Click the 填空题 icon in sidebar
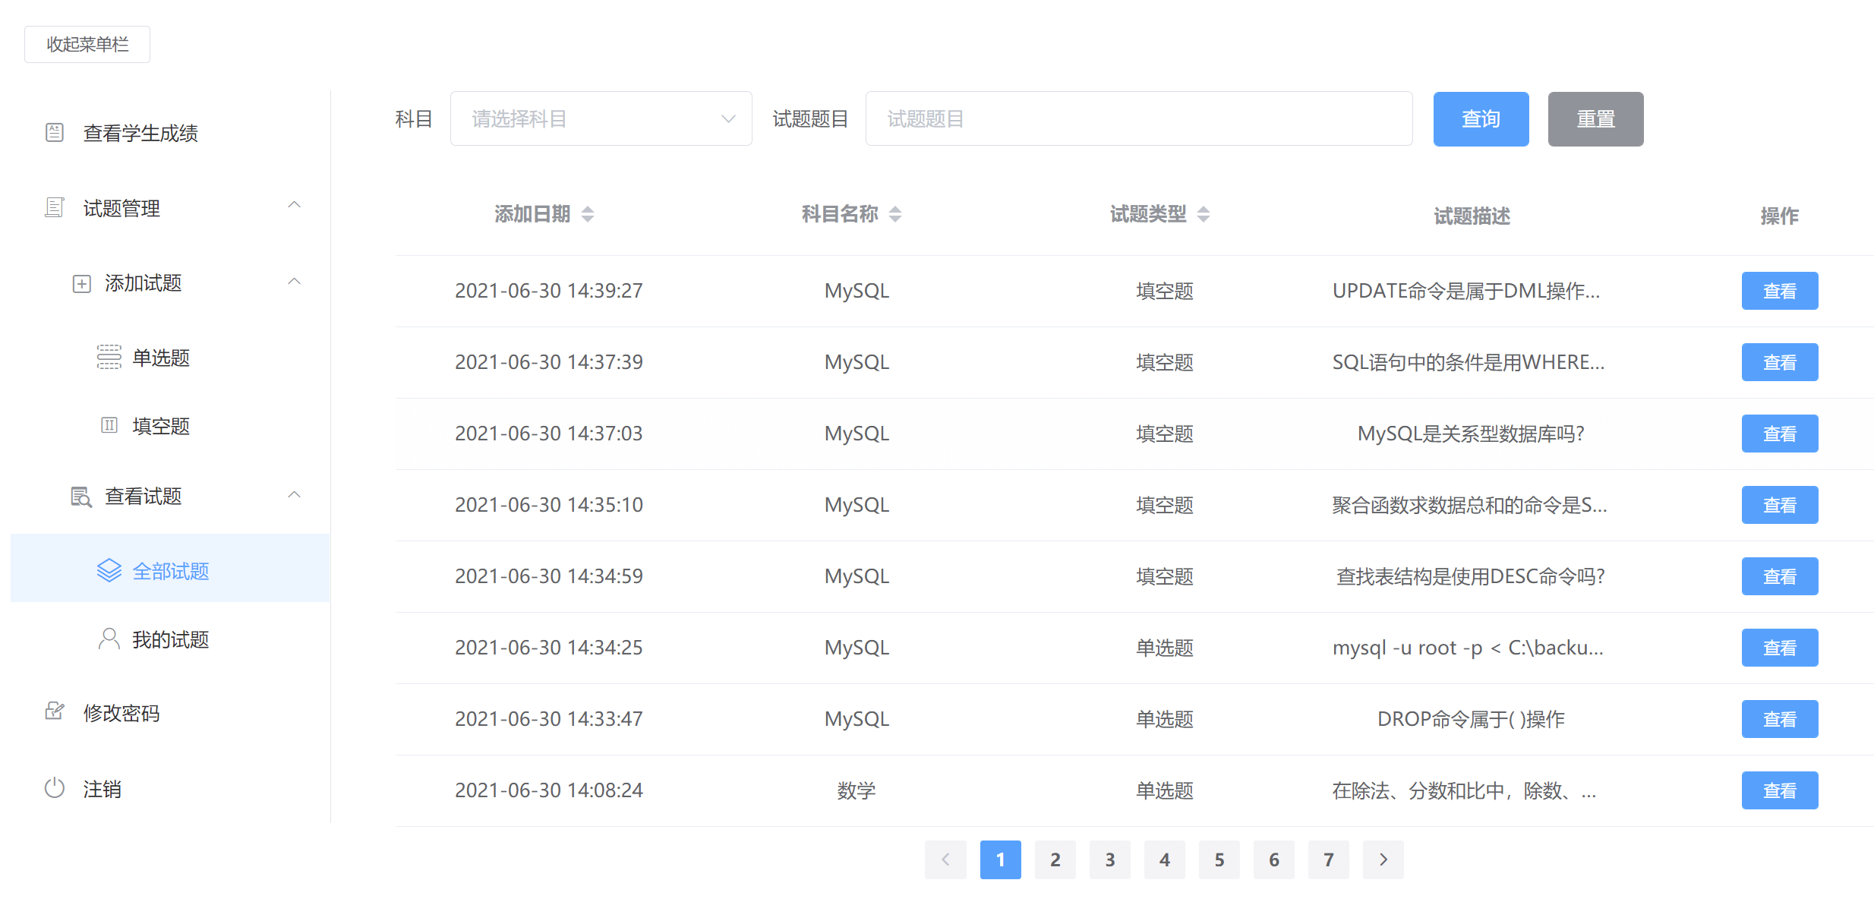Image resolution: width=1874 pixels, height=902 pixels. (109, 425)
